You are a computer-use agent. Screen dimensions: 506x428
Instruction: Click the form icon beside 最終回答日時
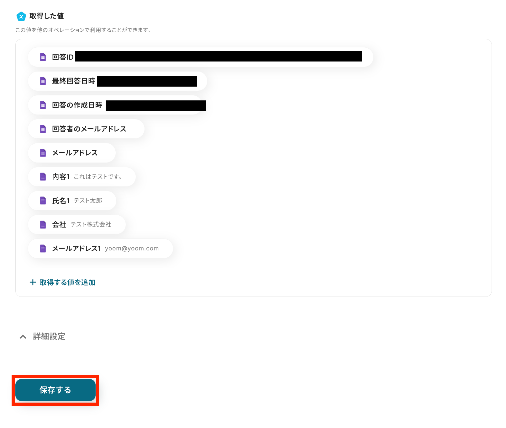pos(43,81)
